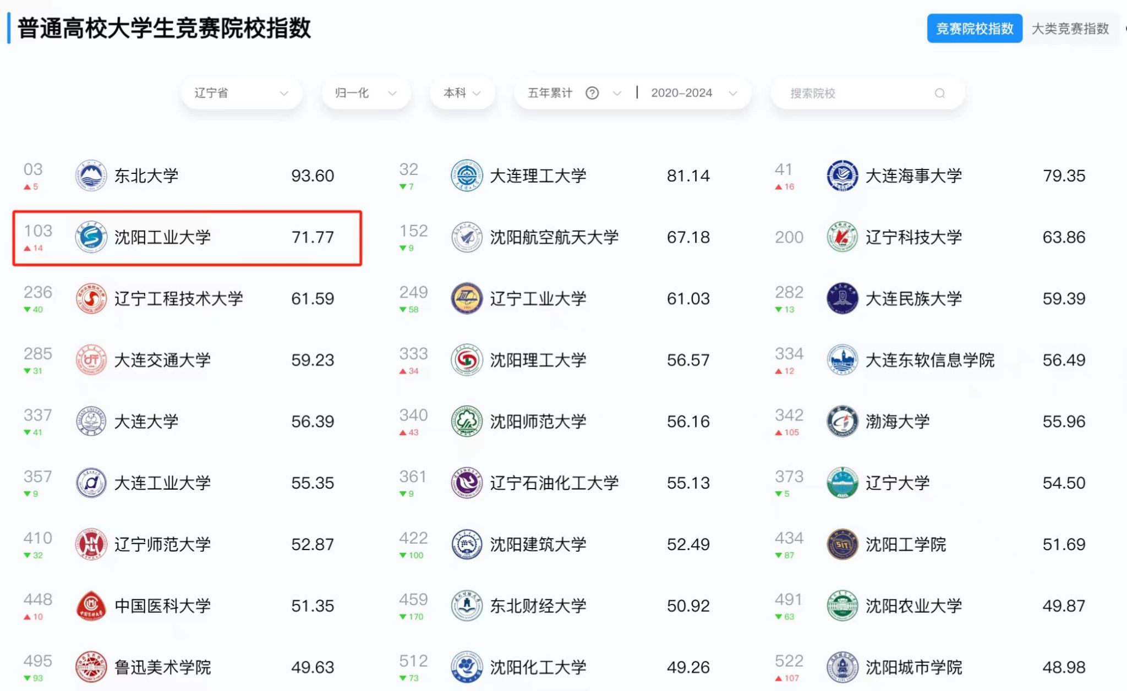Click the 沈阳师范大学 green tree logo
Screen dimensions: 1127x691
pyautogui.click(x=467, y=421)
